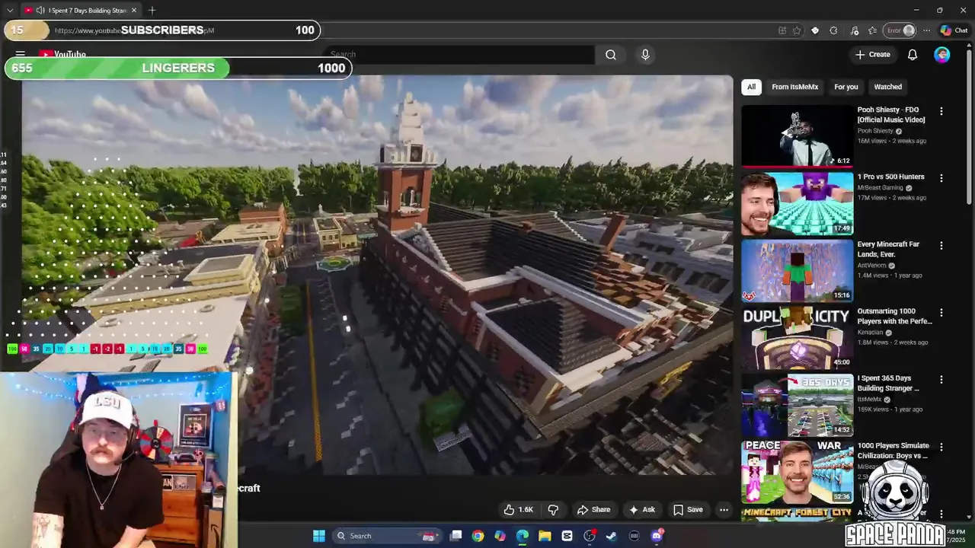Open Every Minecraft Far Lands thumbnail

pos(798,270)
